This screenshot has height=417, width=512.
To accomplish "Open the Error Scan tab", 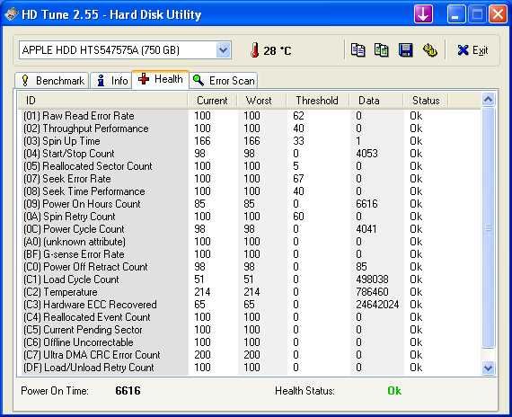I will pyautogui.click(x=224, y=80).
